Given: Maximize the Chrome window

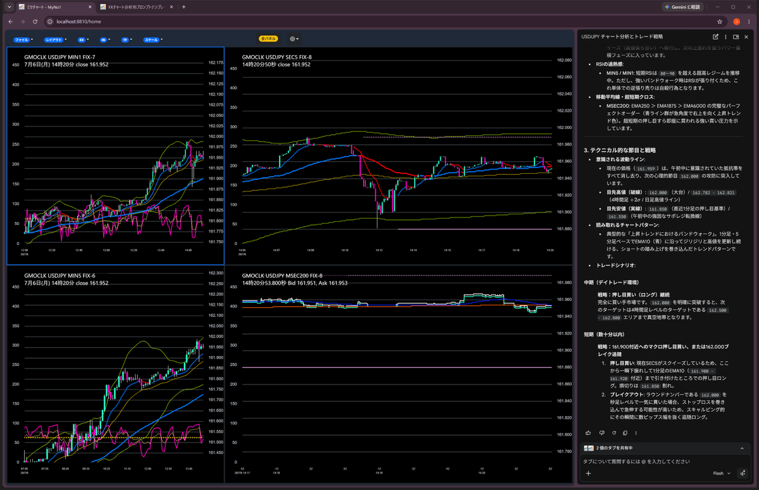Looking at the screenshot, I should tap(732, 6).
